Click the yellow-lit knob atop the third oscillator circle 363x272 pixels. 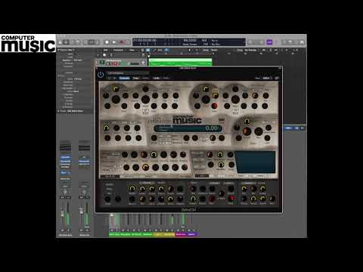tap(206, 88)
